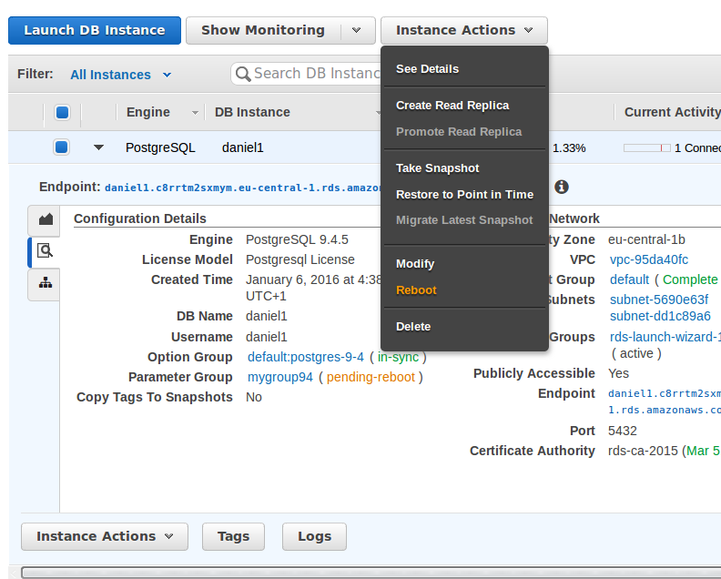The image size is (721, 579).
Task: Select the details magnifier side tab icon
Action: tap(45, 250)
